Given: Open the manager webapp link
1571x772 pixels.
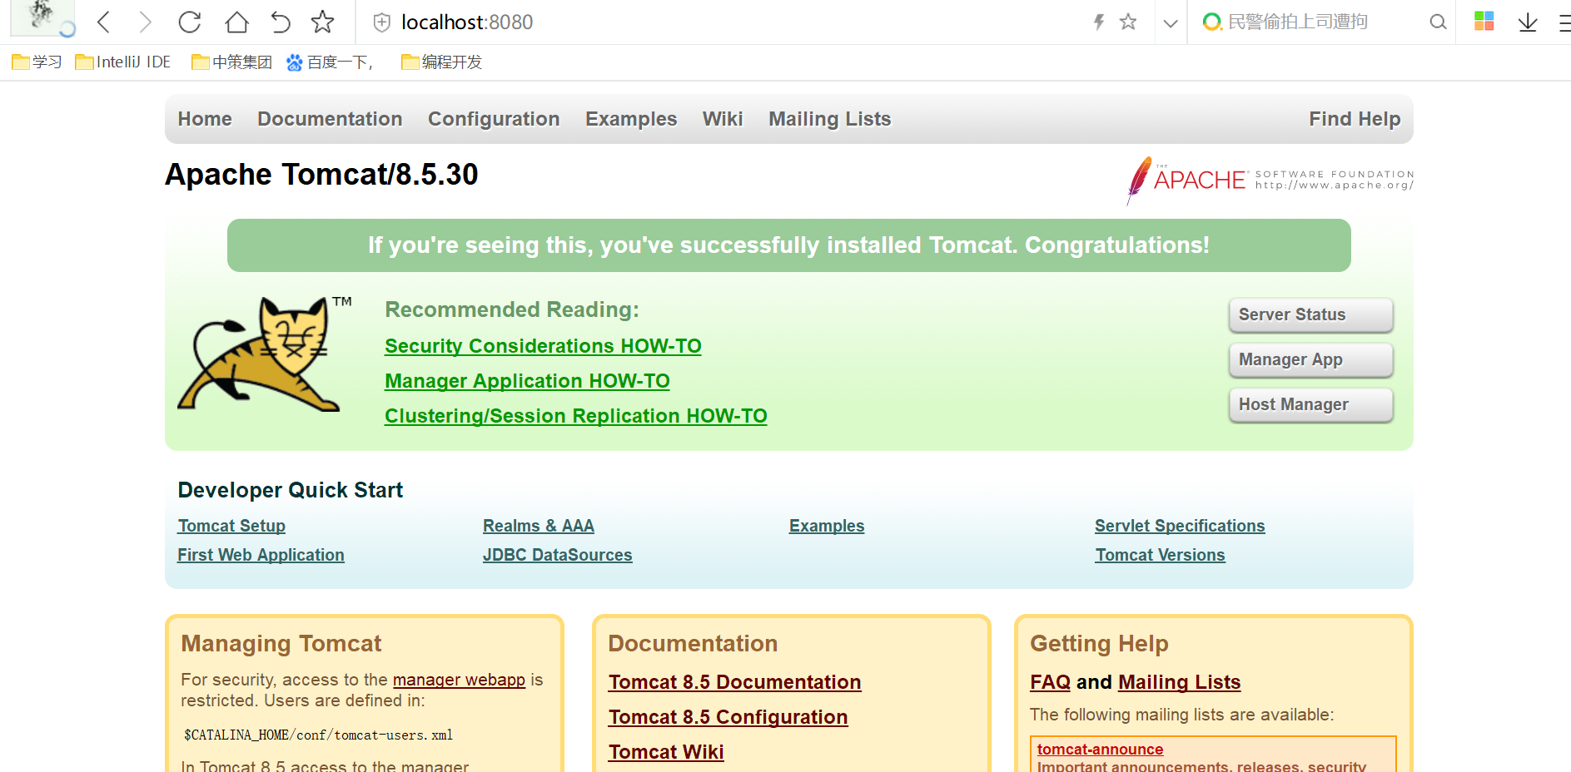Looking at the screenshot, I should point(459,680).
